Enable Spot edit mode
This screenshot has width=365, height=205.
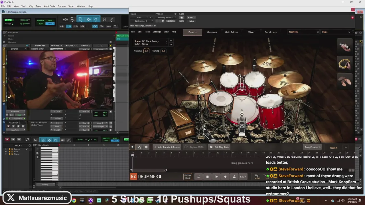pos(50,20)
